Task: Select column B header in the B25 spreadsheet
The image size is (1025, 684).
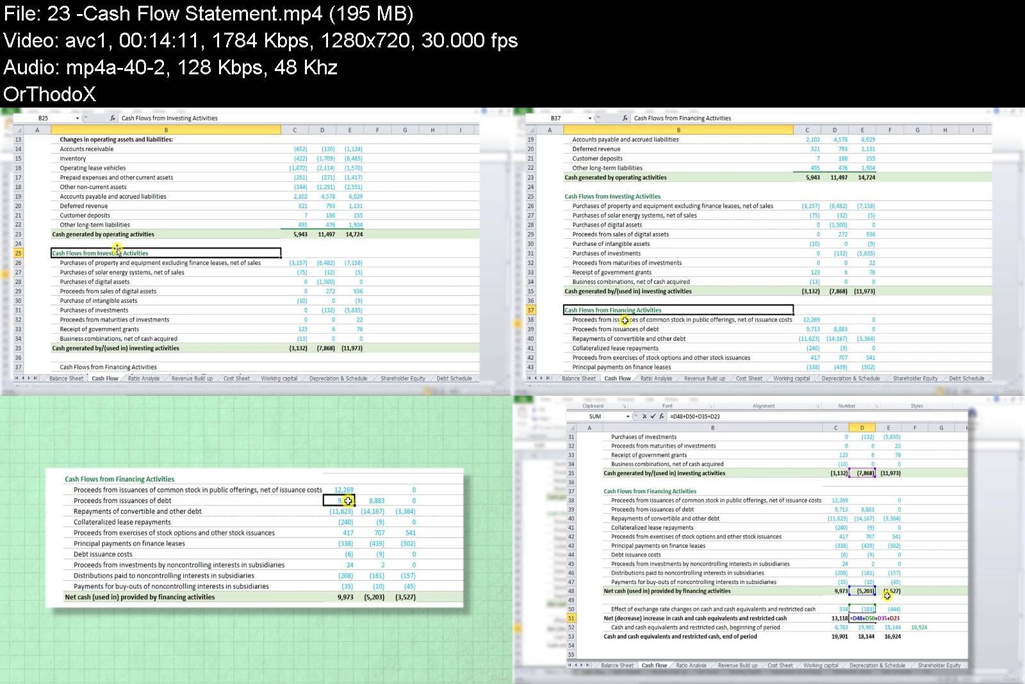Action: [166, 130]
